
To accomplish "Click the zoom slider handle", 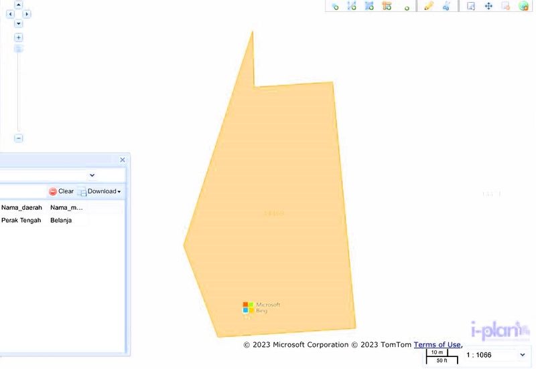I will [x=19, y=49].
